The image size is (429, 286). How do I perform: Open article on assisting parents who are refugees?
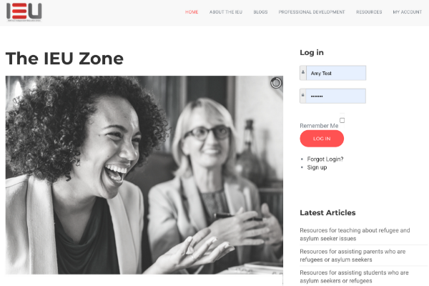352,255
